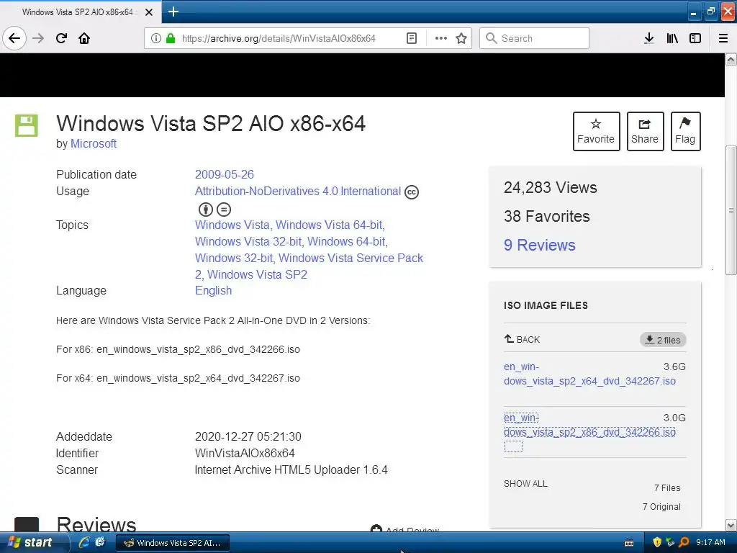Image resolution: width=737 pixels, height=553 pixels.
Task: Click the 24,283 Views text
Action: point(551,188)
